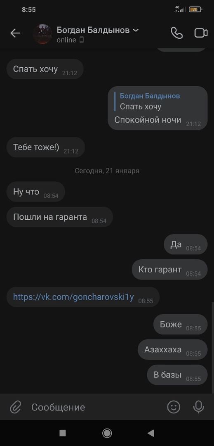Select the Кто гарант message bubble
Viewport: 214px width, 446px height.
click(x=170, y=269)
